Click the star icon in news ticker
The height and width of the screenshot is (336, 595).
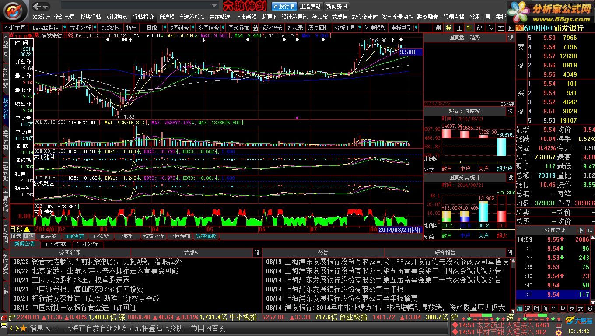[23, 328]
